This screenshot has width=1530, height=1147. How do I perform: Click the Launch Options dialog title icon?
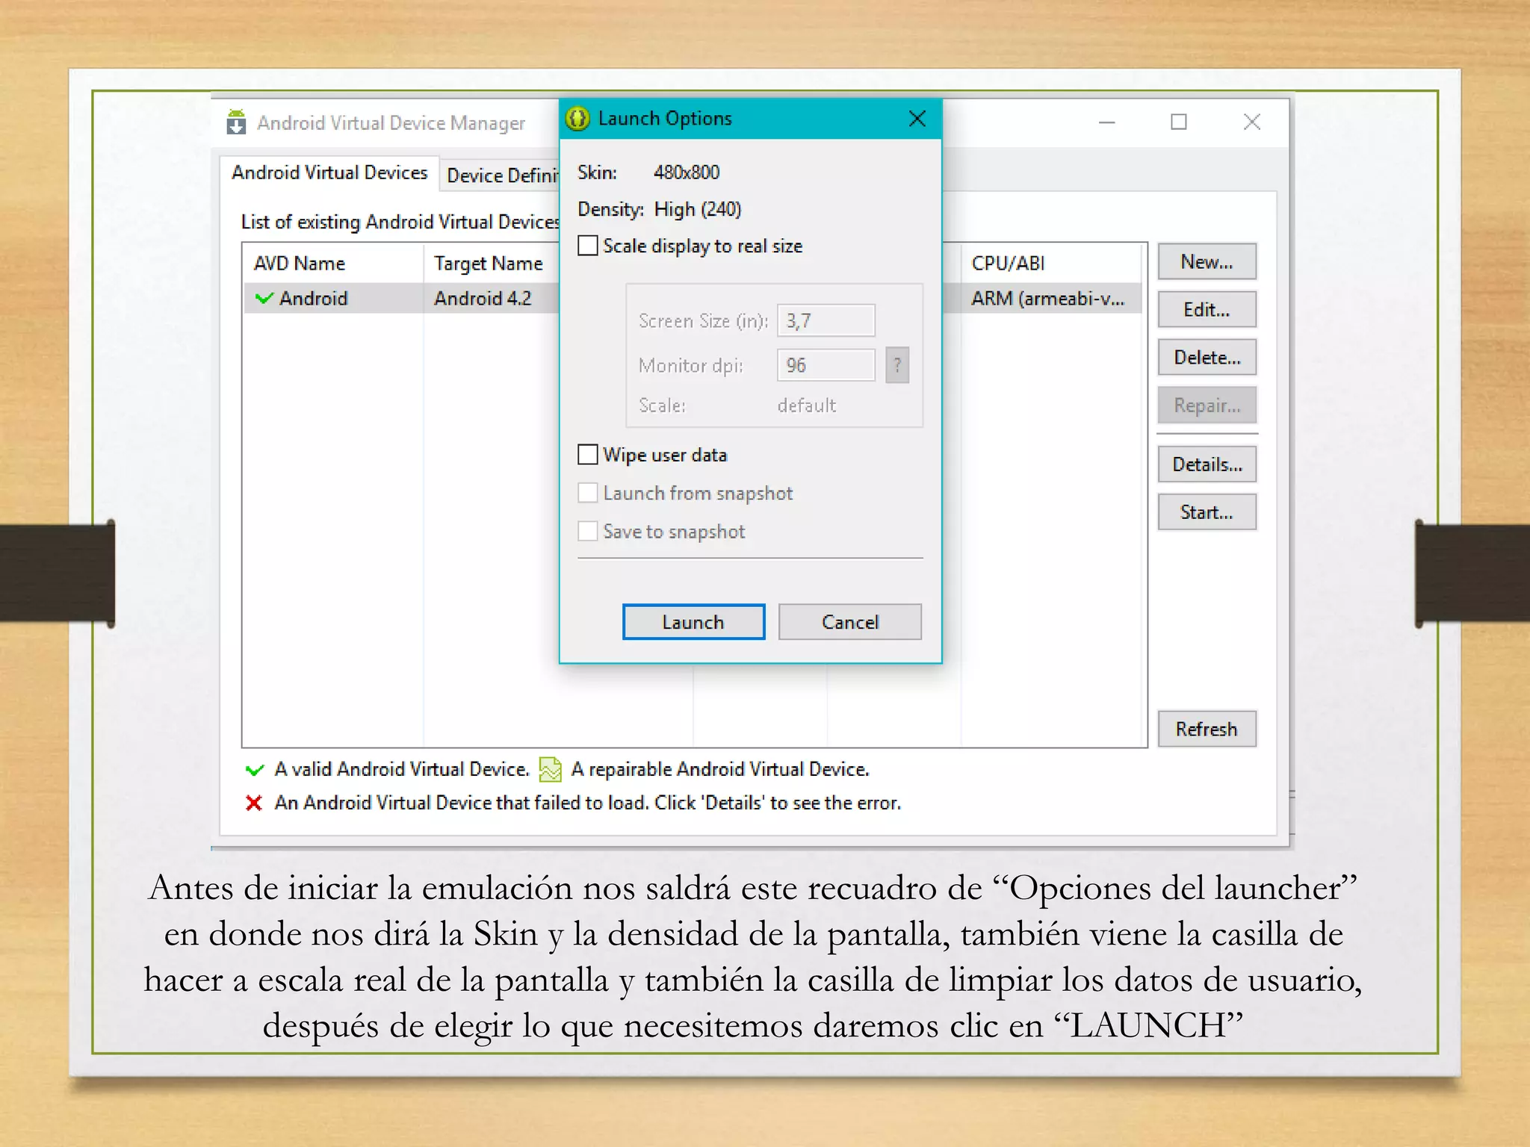tap(577, 119)
